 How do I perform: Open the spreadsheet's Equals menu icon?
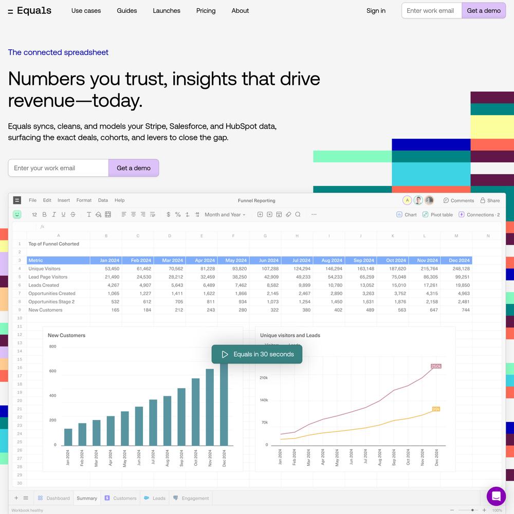pos(17,200)
